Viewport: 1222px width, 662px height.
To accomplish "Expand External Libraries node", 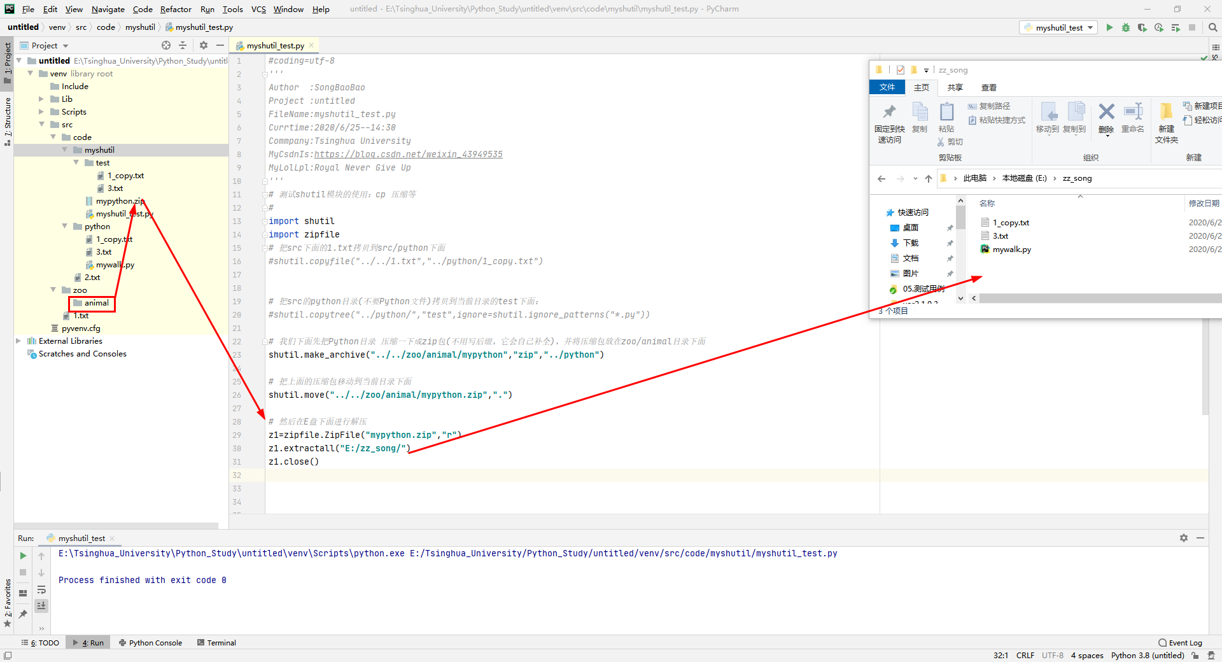I will [x=18, y=341].
